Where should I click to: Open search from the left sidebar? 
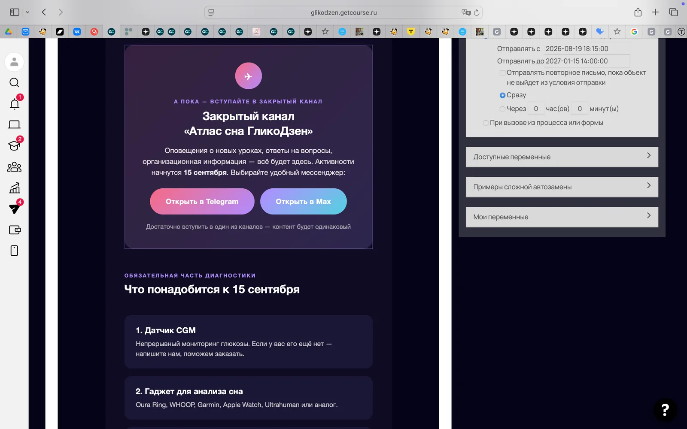(x=14, y=83)
